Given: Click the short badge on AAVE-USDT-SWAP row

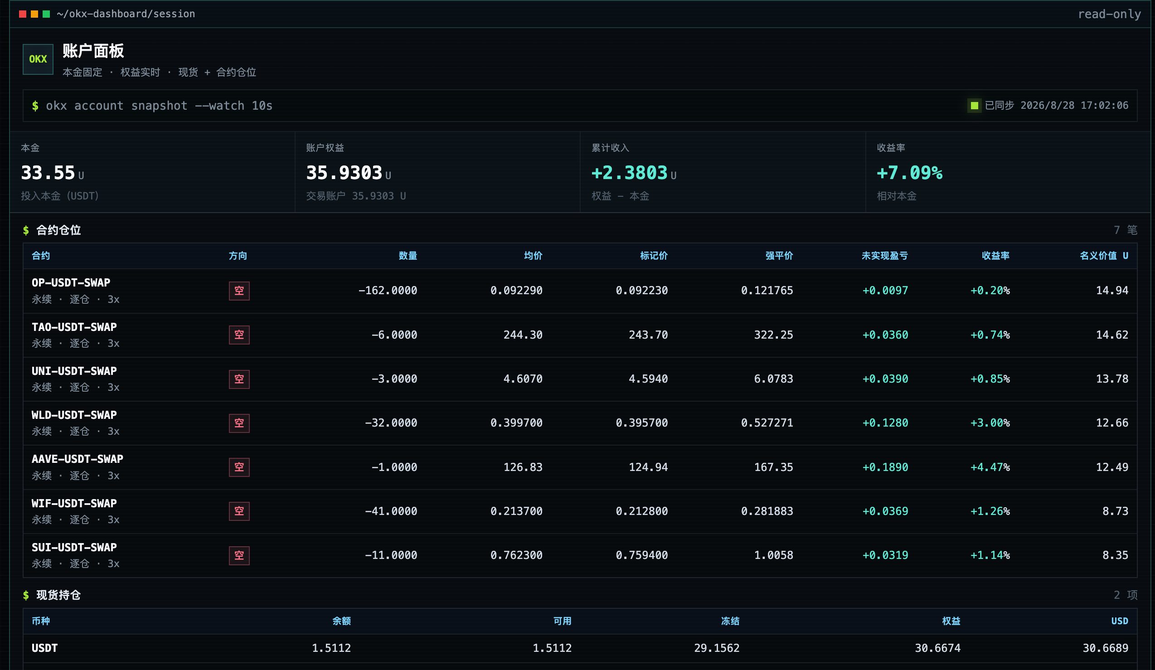Looking at the screenshot, I should (x=239, y=467).
